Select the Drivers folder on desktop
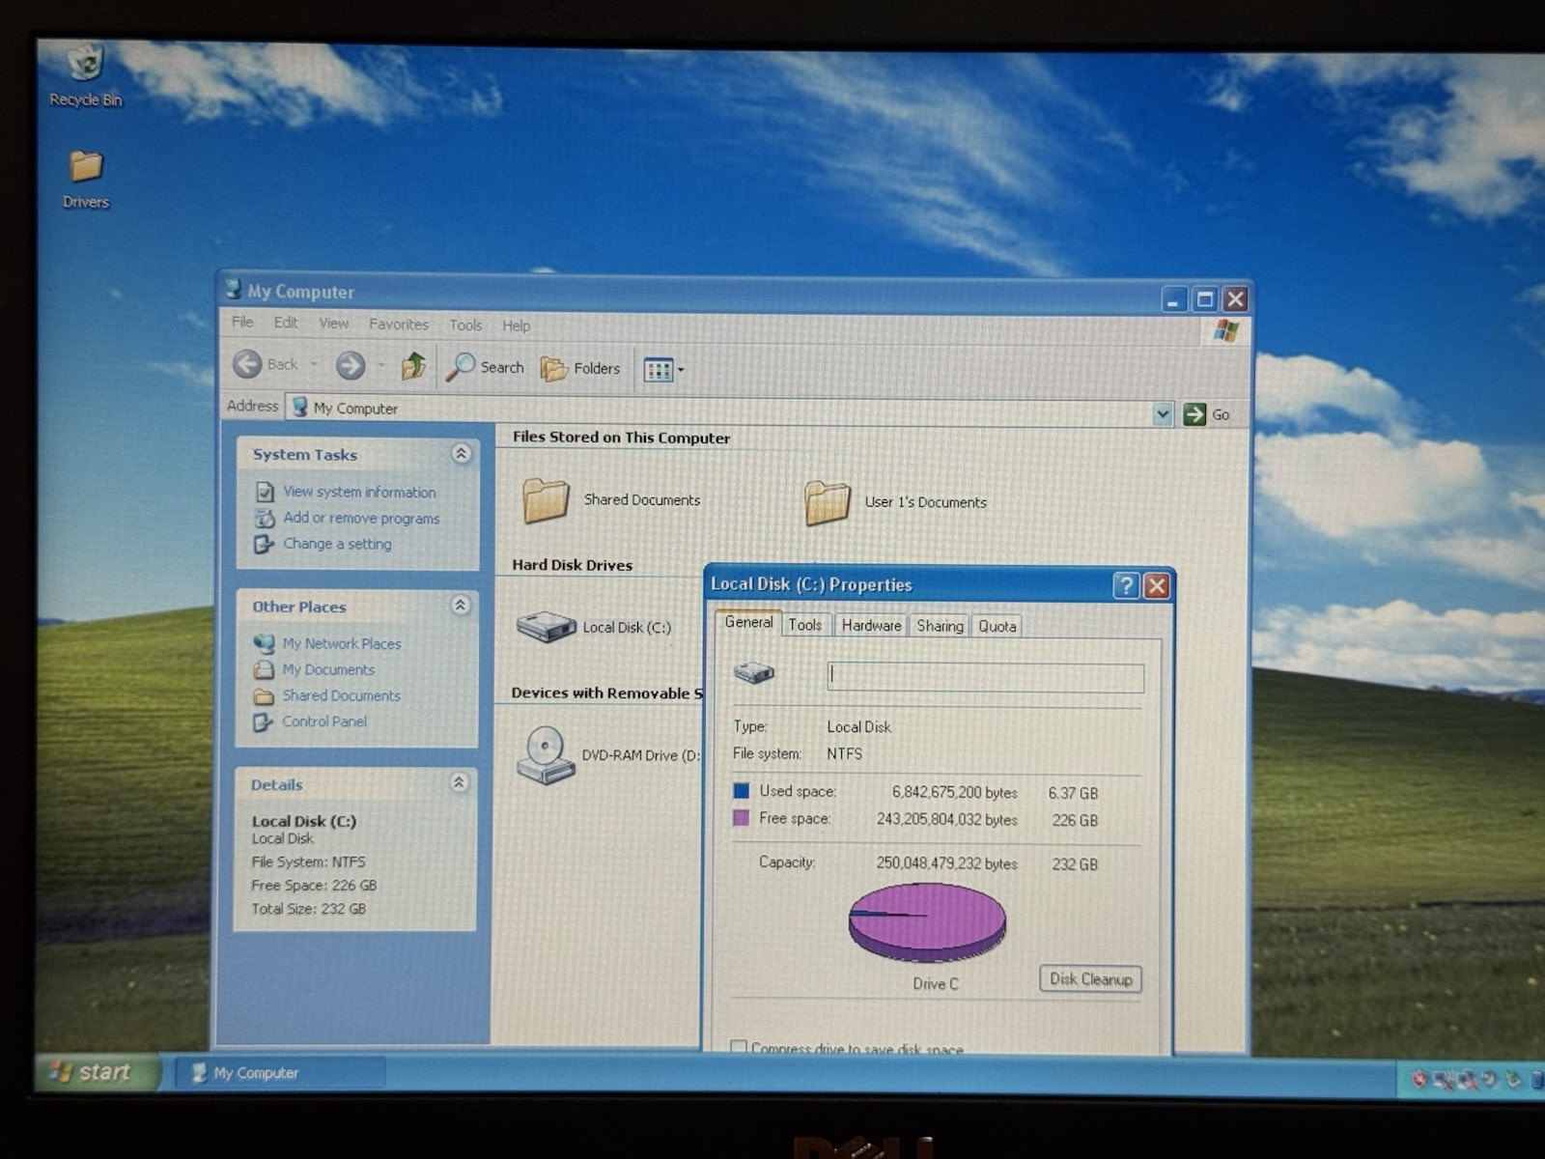 click(86, 180)
